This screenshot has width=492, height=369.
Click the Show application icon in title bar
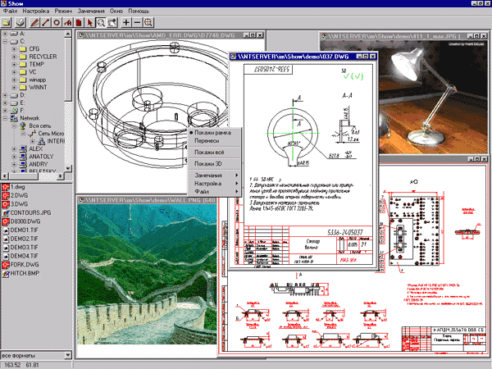4,3
